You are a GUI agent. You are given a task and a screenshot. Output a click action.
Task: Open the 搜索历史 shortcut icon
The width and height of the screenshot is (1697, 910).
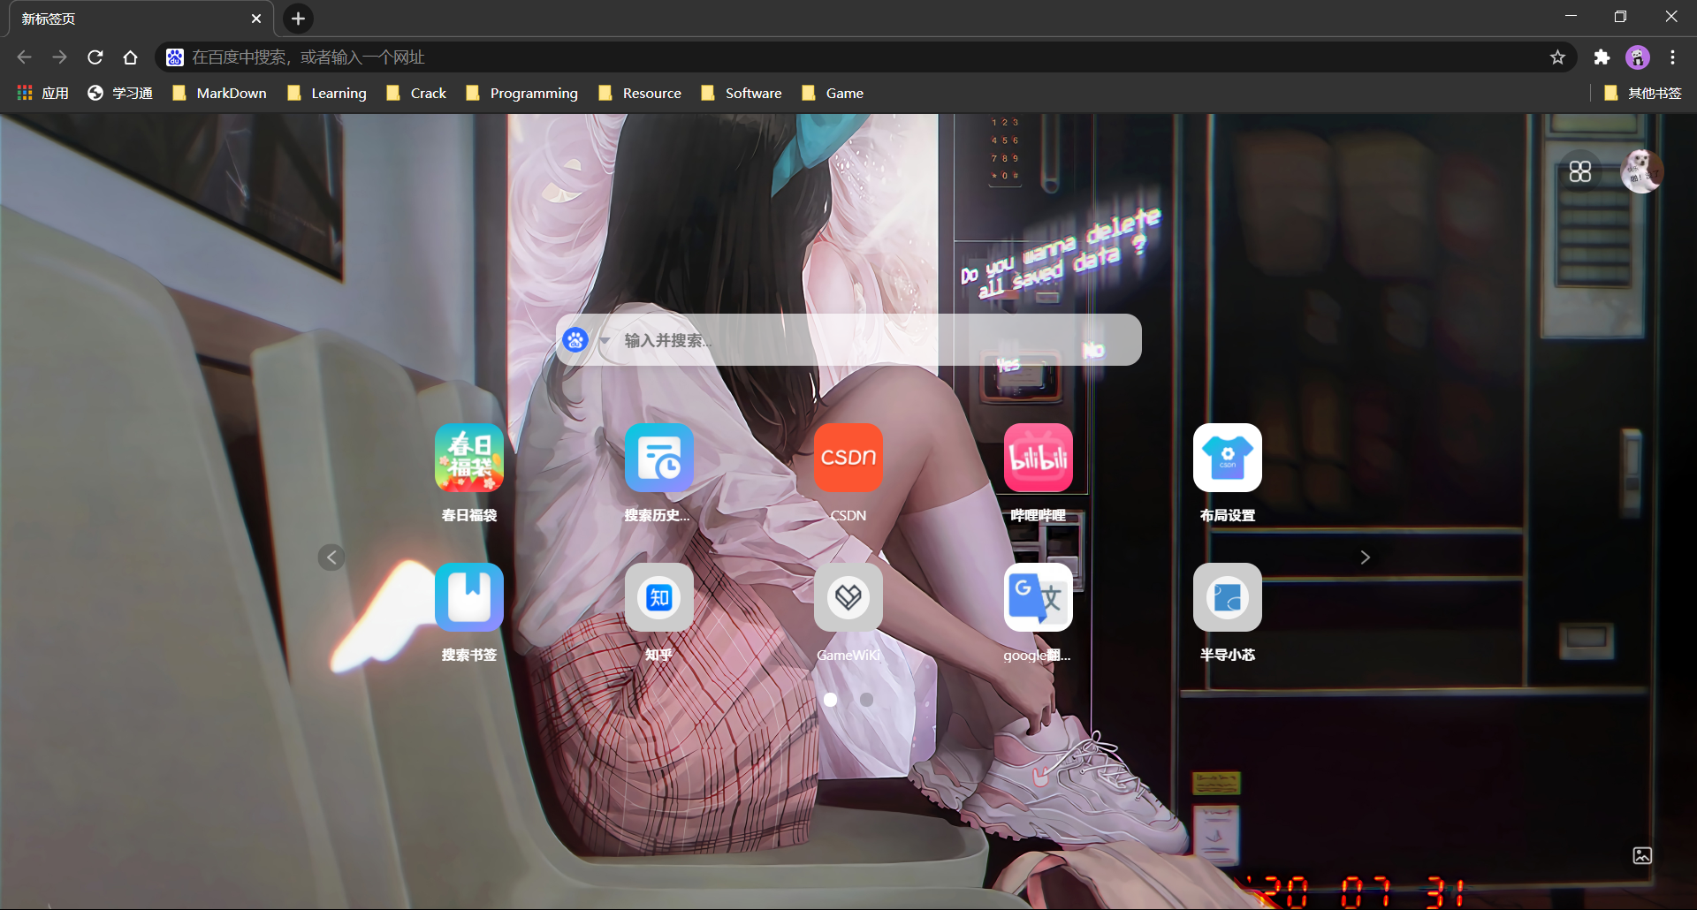pos(659,458)
